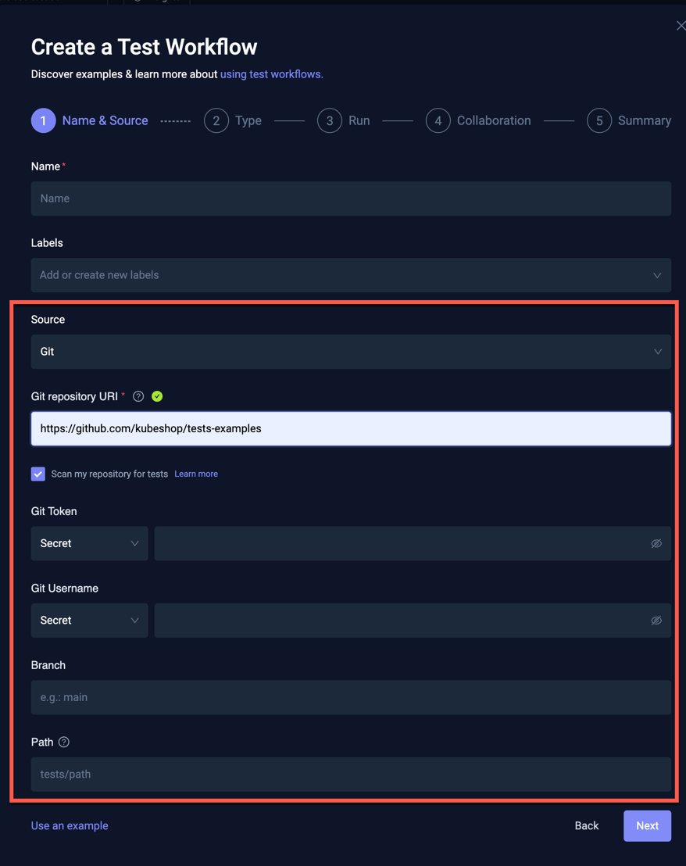The image size is (686, 866).
Task: Click the step 1 Name & Source circle
Action: (x=43, y=120)
